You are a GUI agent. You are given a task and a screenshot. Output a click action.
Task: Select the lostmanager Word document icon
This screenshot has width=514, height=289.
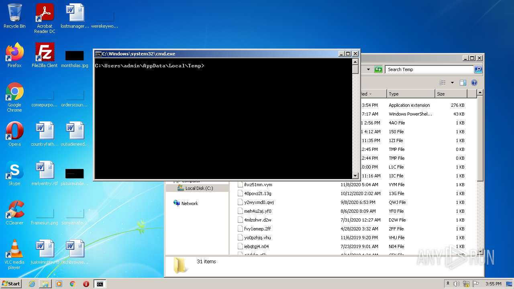[75, 16]
